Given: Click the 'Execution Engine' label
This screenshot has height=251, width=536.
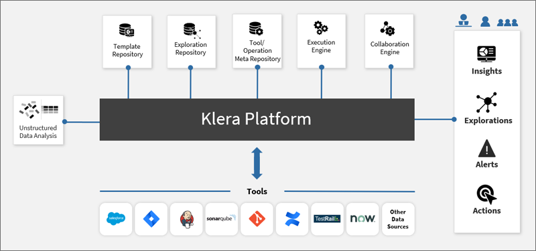Looking at the screenshot, I should click(321, 46).
